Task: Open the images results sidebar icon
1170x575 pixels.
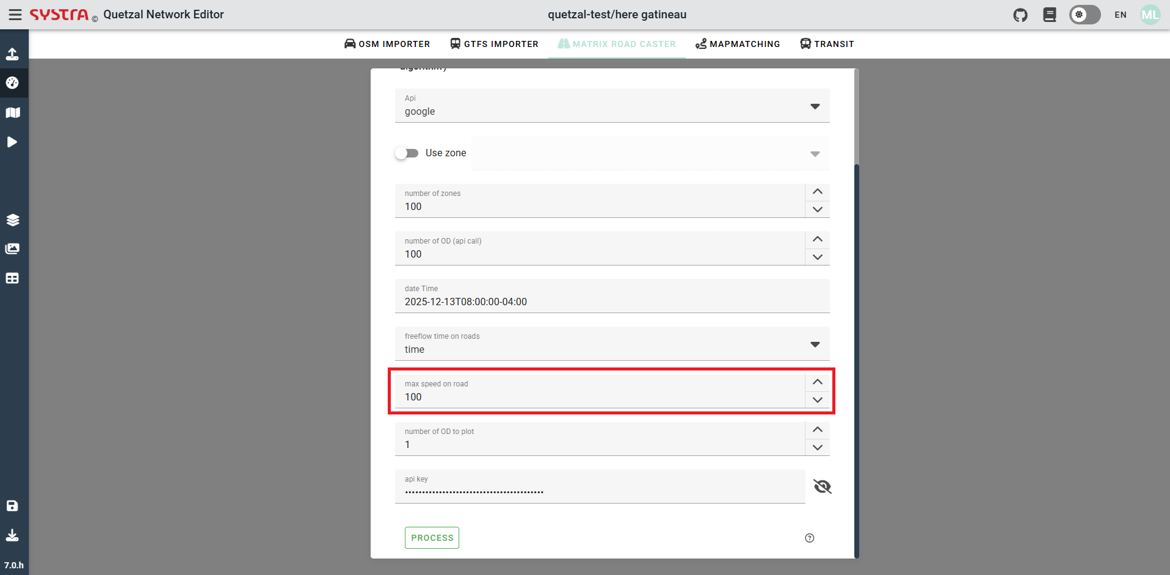Action: point(12,249)
